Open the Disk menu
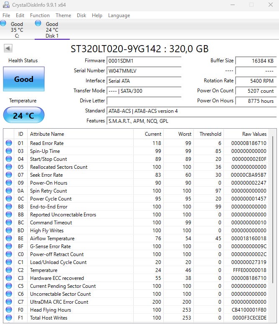Image resolution: width=279 pixels, height=325 pixels. coord(81,15)
